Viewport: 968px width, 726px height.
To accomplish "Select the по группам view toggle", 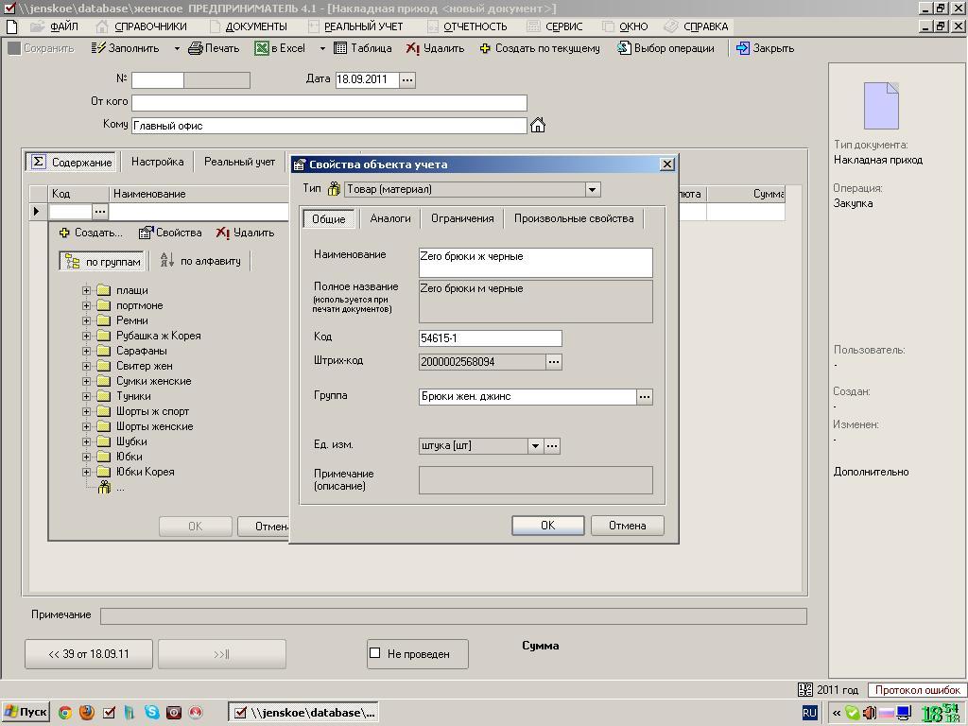I will pos(103,262).
